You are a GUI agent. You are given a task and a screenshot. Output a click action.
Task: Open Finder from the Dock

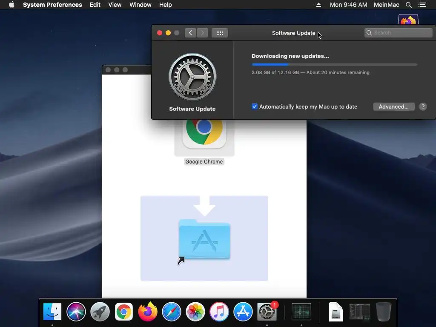(52, 311)
